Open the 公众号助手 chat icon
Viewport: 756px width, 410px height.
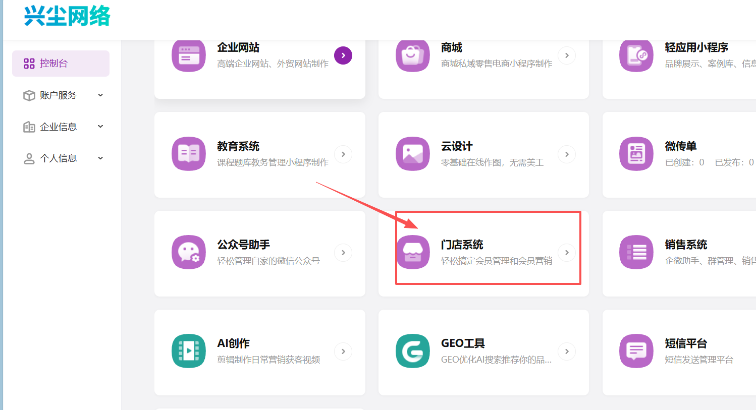(189, 252)
